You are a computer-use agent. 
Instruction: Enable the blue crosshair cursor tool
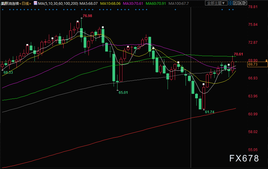click(x=231, y=3)
